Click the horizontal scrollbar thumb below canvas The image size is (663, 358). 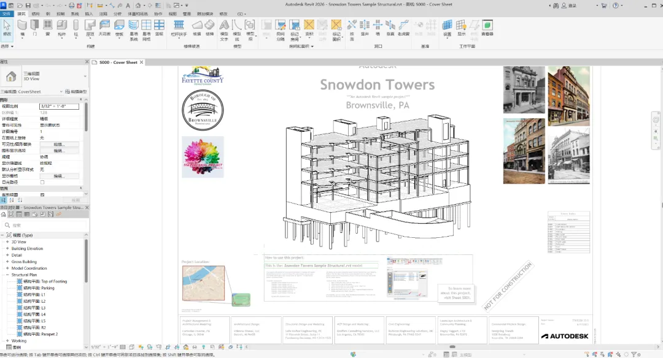[452, 347]
